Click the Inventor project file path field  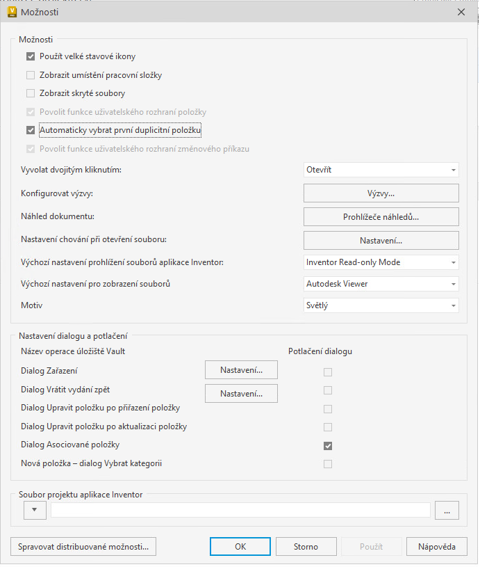point(240,511)
